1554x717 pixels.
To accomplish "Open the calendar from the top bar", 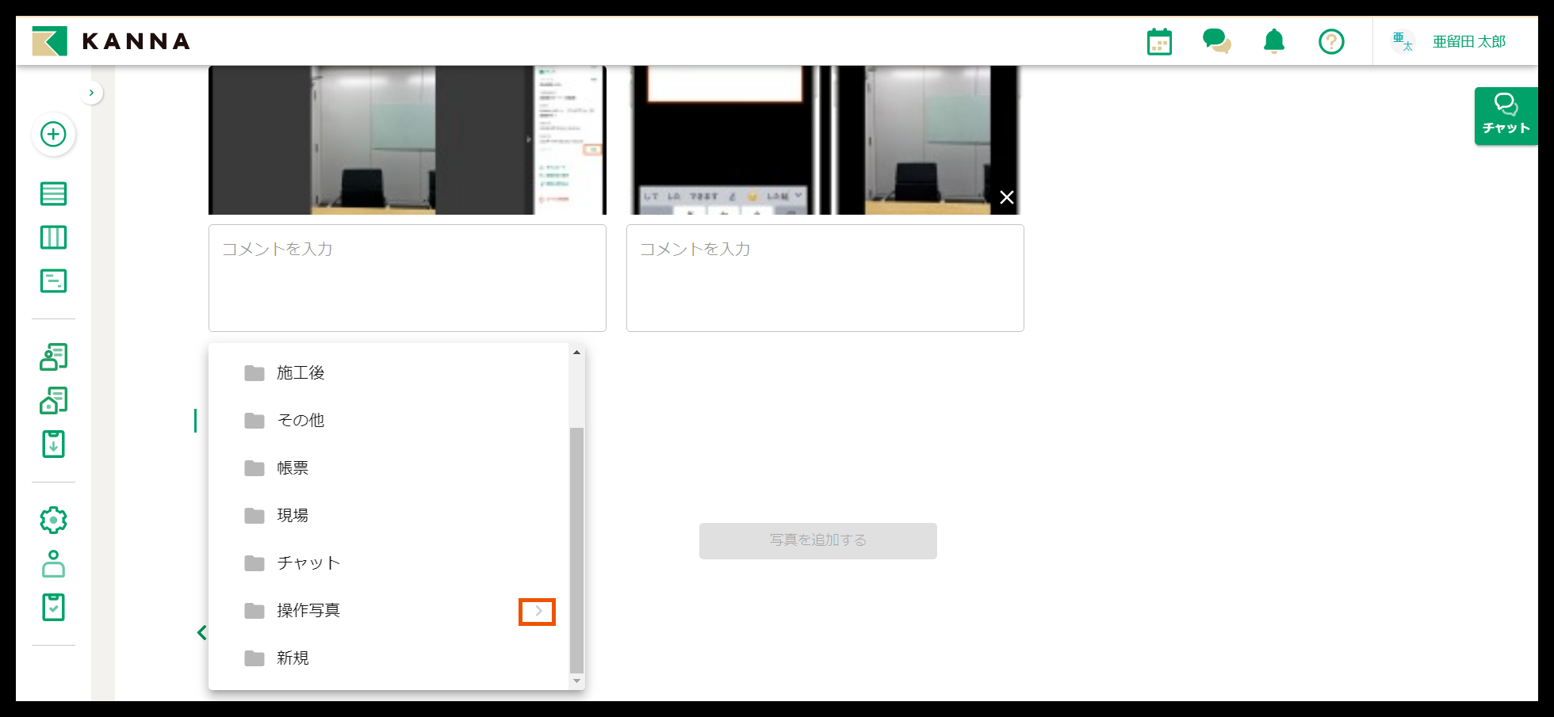I will click(1158, 41).
